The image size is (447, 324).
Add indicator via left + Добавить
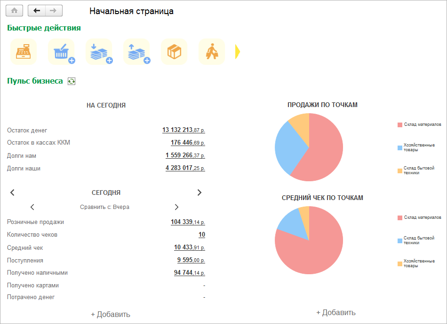pos(111,314)
